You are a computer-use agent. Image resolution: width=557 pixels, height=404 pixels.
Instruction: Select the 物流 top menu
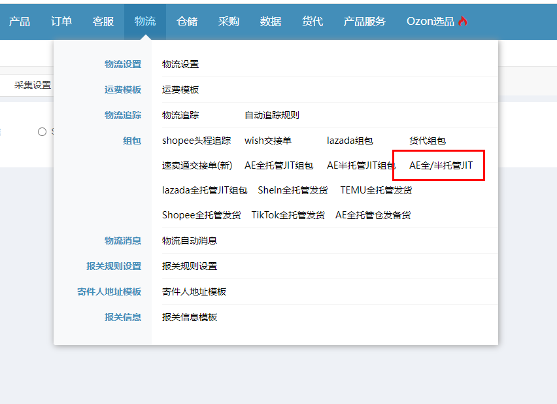pyautogui.click(x=145, y=22)
